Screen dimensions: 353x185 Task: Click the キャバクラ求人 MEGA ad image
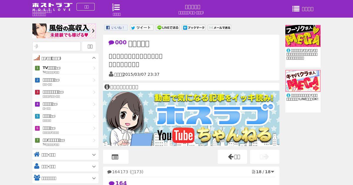tap(303, 81)
